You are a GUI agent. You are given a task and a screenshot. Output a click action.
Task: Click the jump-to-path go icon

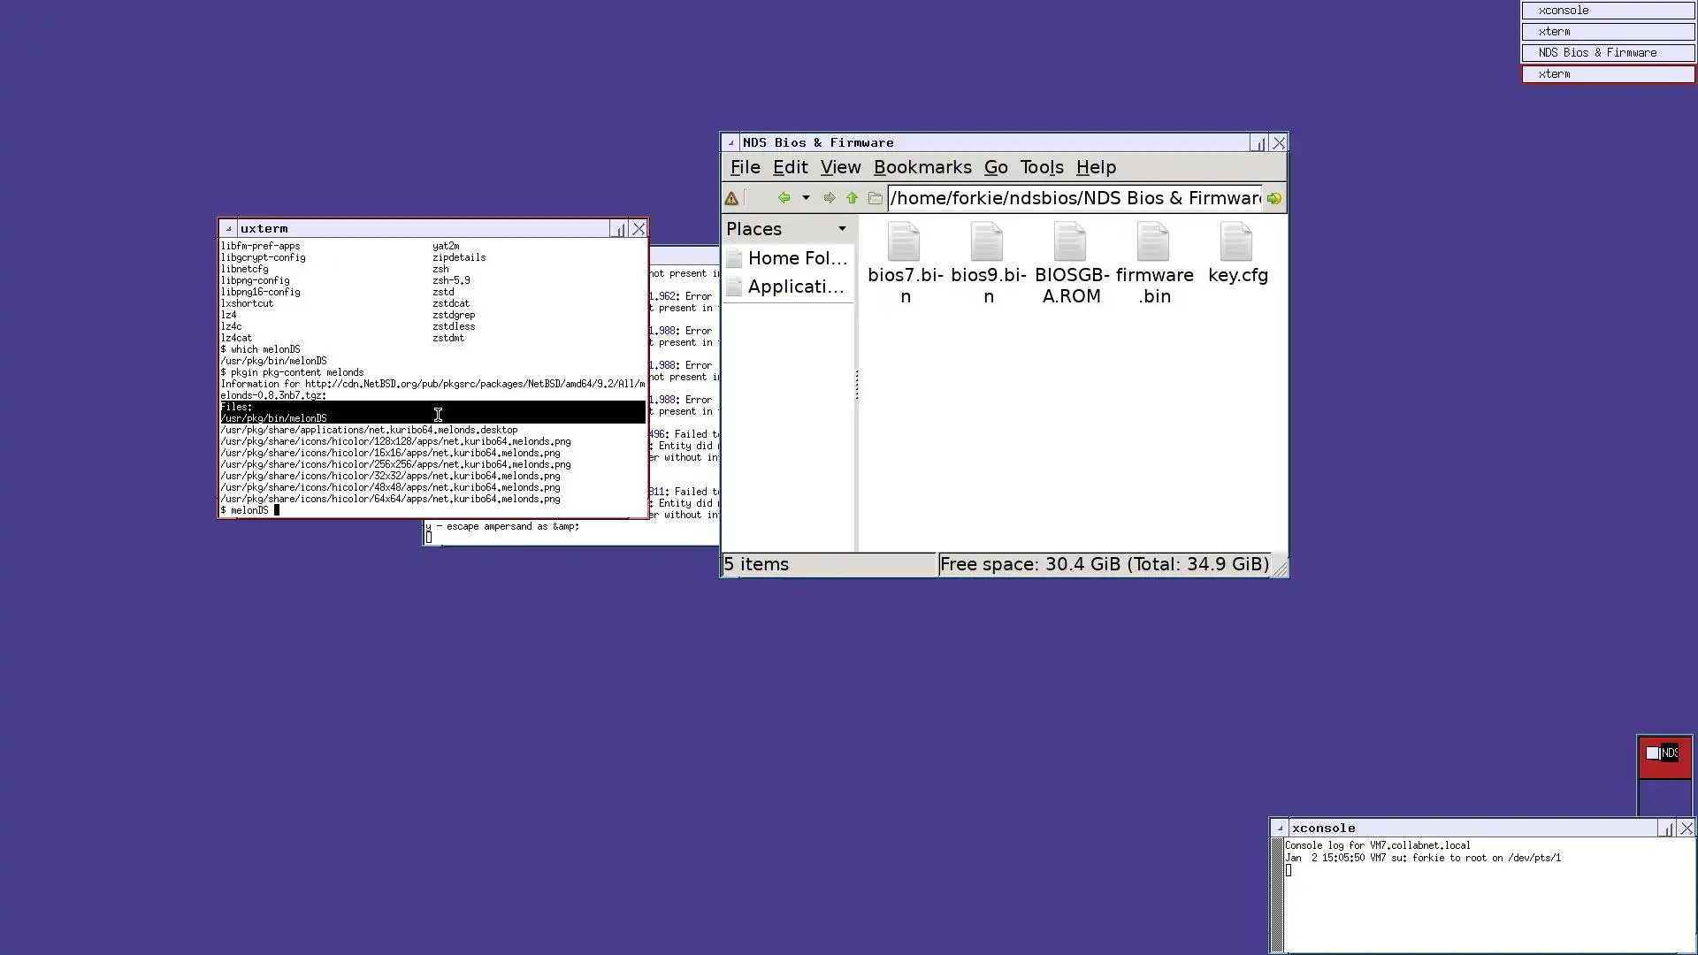pos(1273,198)
